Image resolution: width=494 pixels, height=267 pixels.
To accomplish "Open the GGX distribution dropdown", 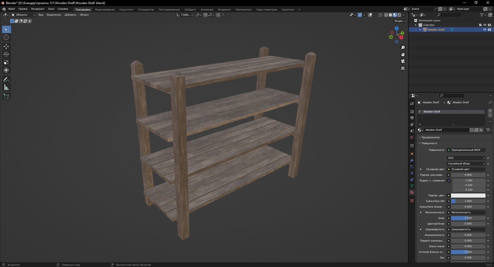I will point(466,158).
